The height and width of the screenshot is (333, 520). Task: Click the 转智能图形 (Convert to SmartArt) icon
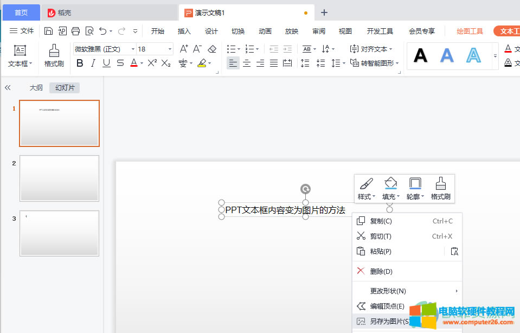tap(376, 63)
